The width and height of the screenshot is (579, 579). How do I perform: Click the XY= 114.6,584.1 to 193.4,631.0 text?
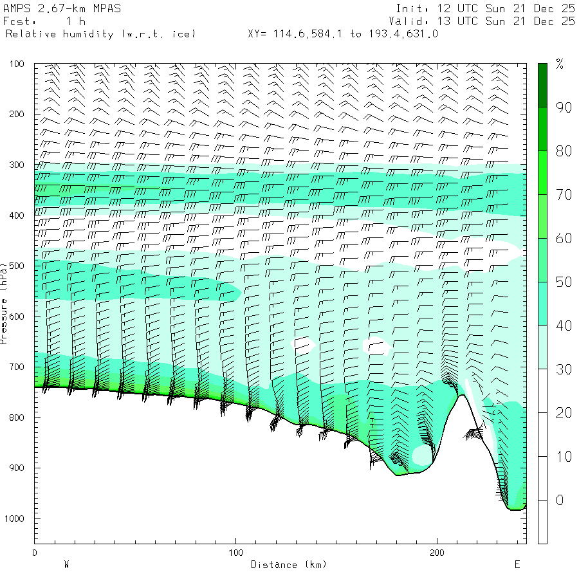tap(343, 34)
